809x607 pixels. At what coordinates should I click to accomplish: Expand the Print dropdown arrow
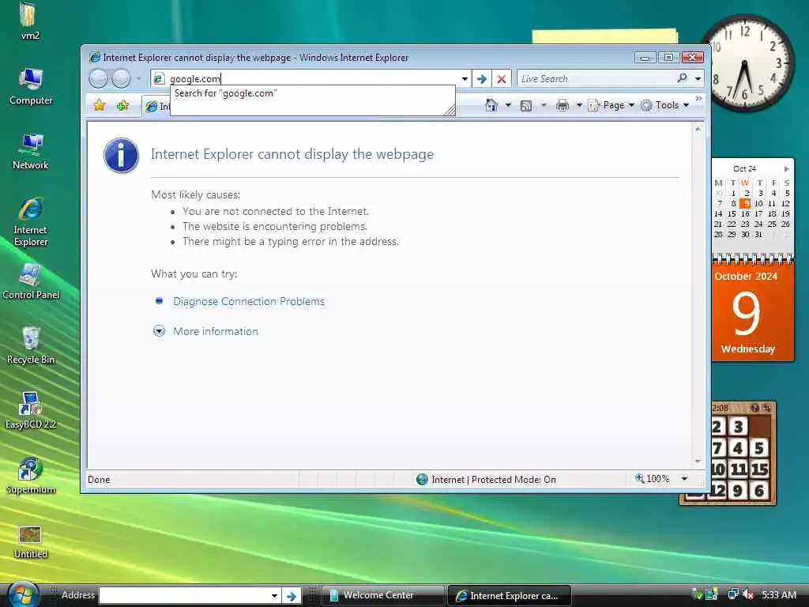(579, 105)
